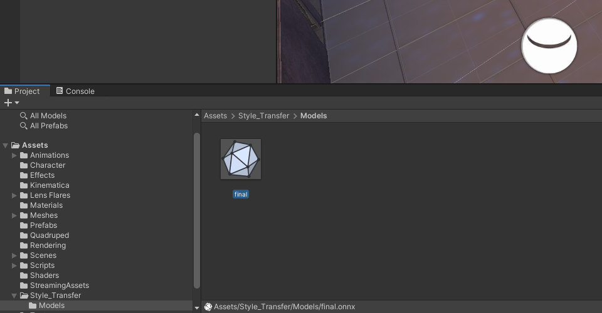The width and height of the screenshot is (602, 313).
Task: Click the white sphere in scene view
Action: (x=549, y=46)
